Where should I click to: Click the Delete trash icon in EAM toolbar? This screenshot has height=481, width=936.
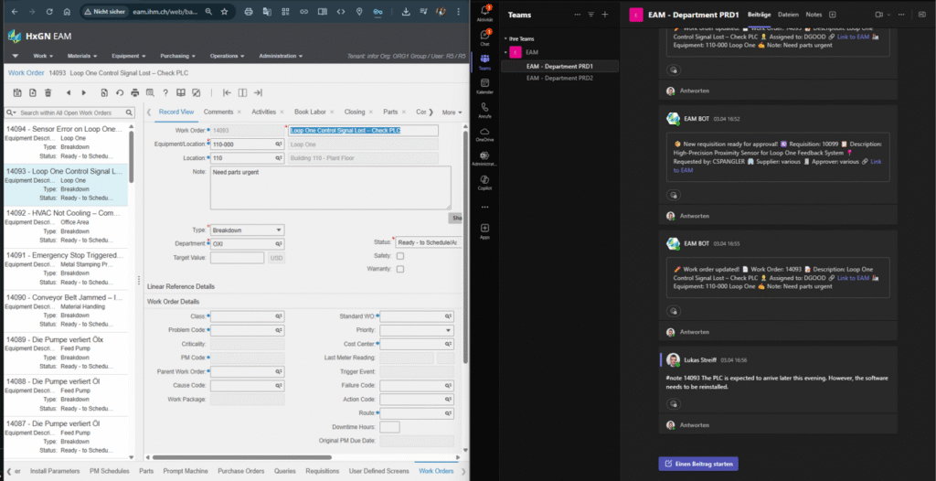coord(48,92)
